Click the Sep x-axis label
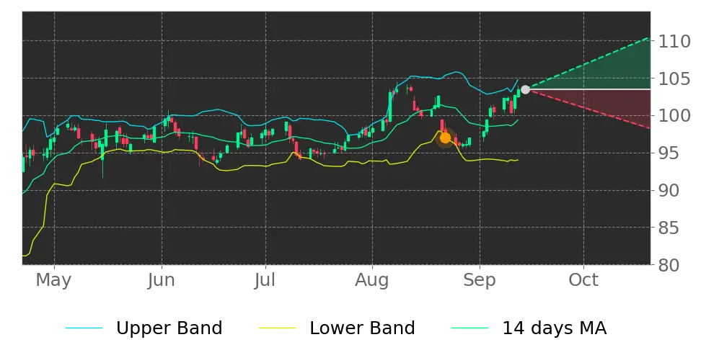This screenshot has width=701, height=350. click(480, 280)
